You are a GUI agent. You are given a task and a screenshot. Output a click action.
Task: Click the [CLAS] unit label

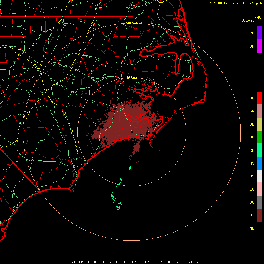pos(248,20)
